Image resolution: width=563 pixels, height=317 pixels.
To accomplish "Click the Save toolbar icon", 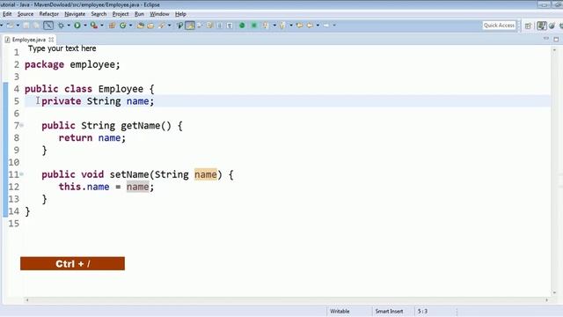I will coord(26,26).
